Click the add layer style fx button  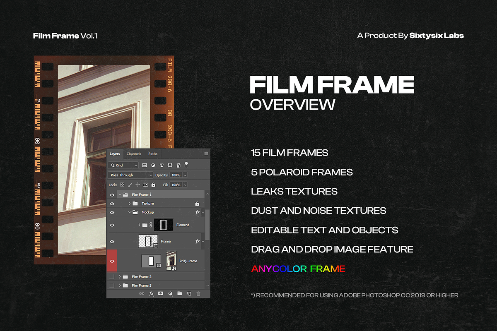(x=151, y=293)
